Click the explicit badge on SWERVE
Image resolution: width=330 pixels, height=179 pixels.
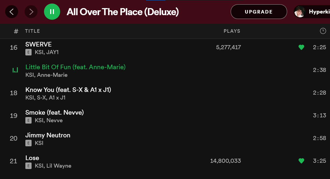(28, 52)
